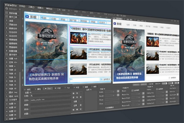The height and width of the screenshot is (123, 184).
Task: Click the search magnifier icon in sidebar
Action: pos(6,9)
